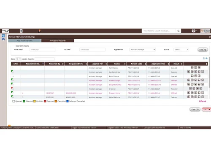The height and width of the screenshot is (158, 211).
Task: Click last action icon in Sahil Kapoor row
Action: pyautogui.click(x=199, y=67)
